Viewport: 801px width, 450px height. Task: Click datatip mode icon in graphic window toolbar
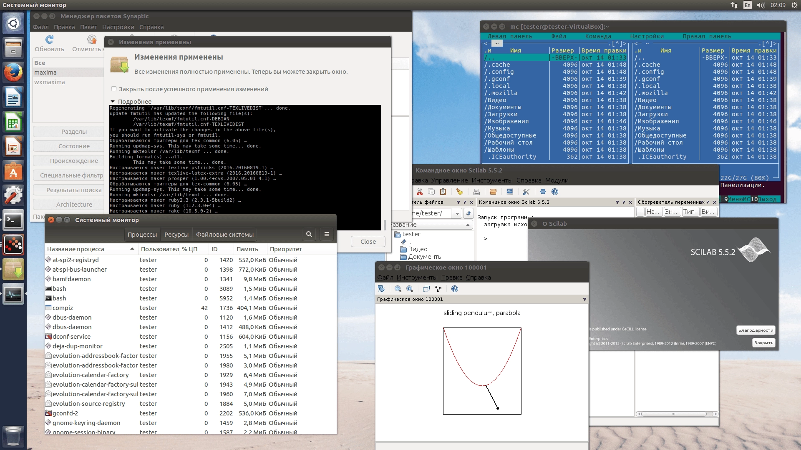[x=438, y=289]
